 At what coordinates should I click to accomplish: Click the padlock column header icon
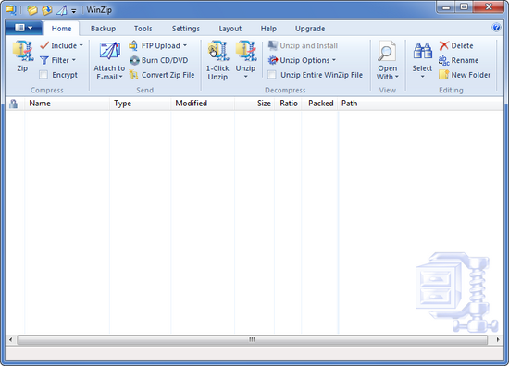coord(13,104)
